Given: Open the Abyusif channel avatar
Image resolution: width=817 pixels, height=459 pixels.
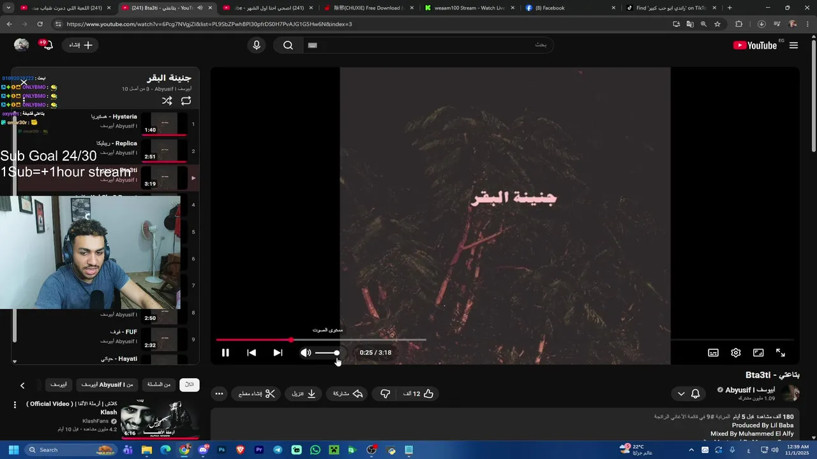Looking at the screenshot, I should (x=790, y=393).
